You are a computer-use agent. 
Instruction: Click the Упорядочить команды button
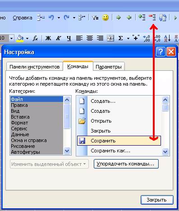click(126, 164)
